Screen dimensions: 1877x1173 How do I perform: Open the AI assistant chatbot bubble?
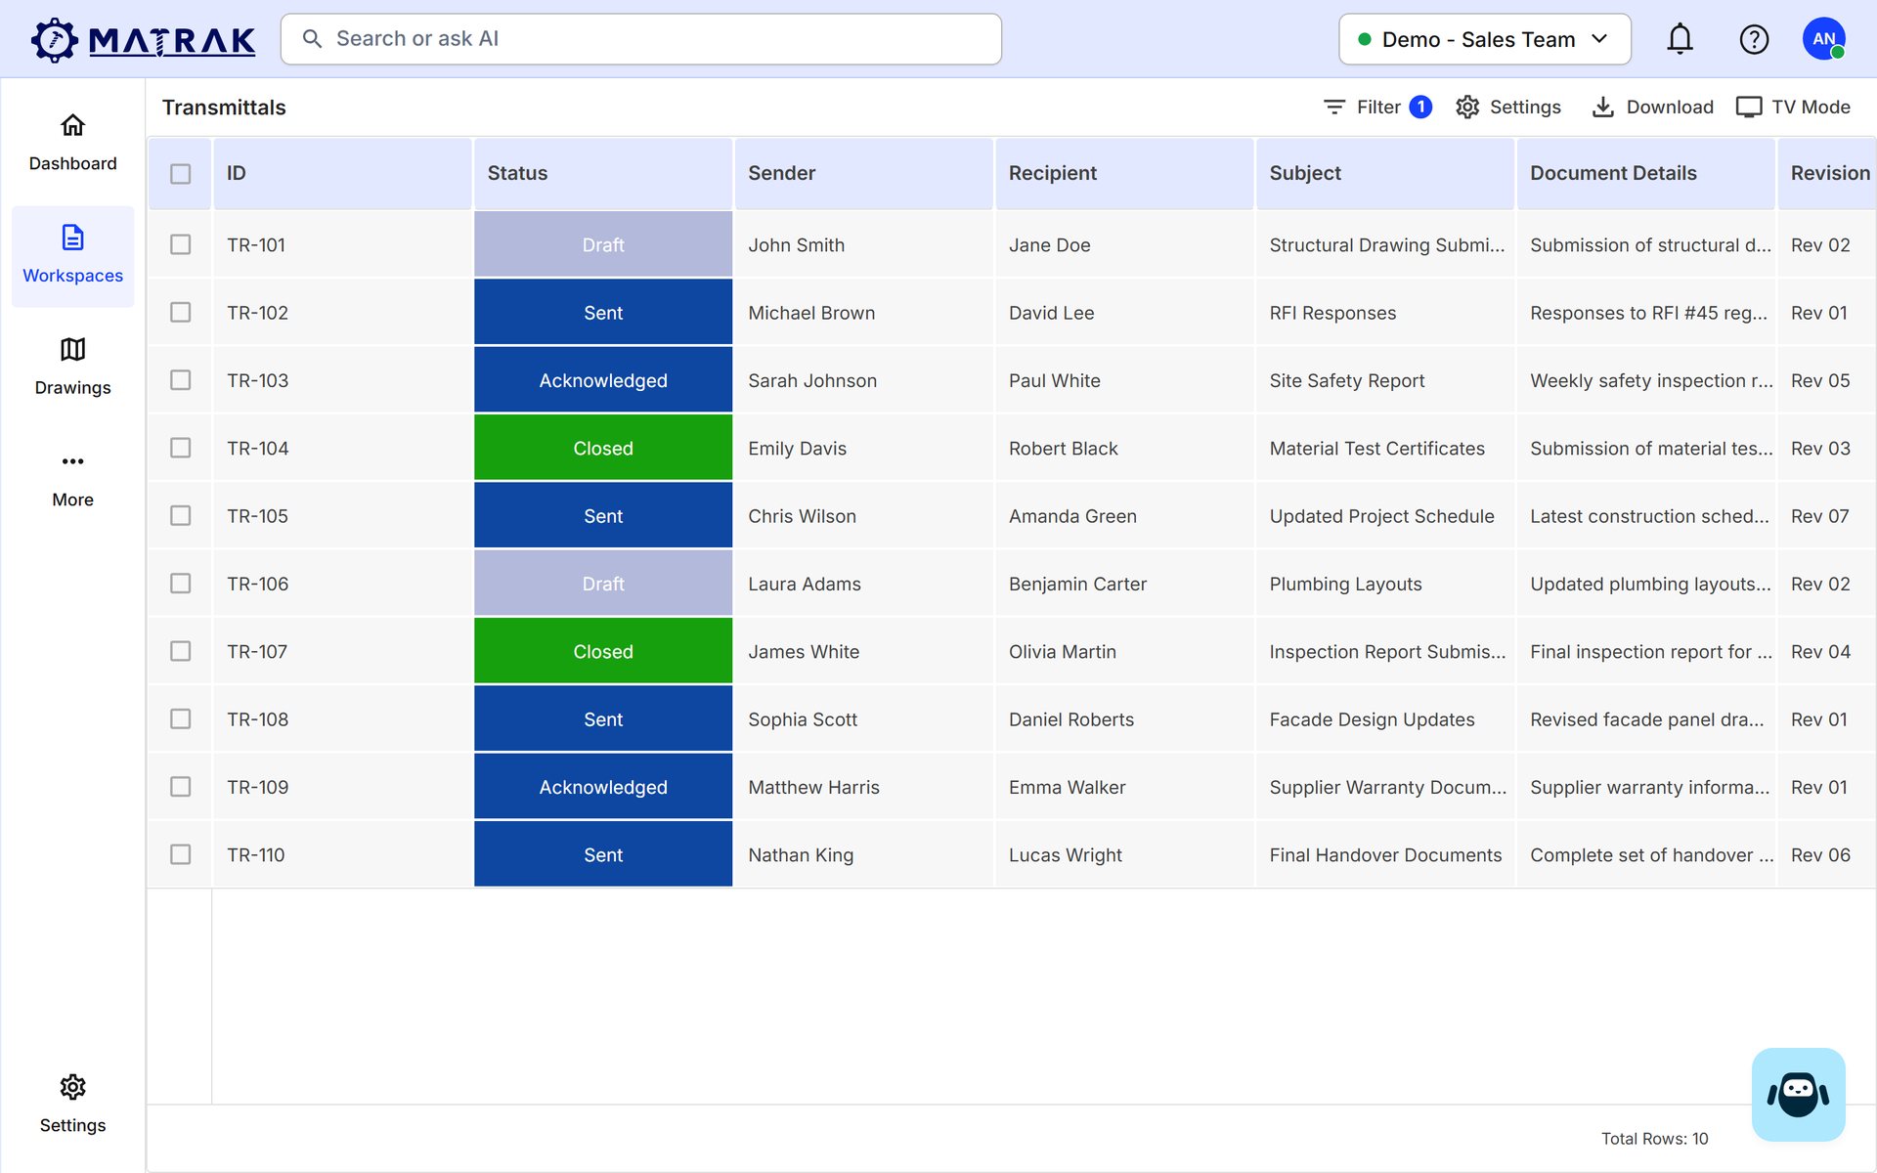[x=1798, y=1094]
